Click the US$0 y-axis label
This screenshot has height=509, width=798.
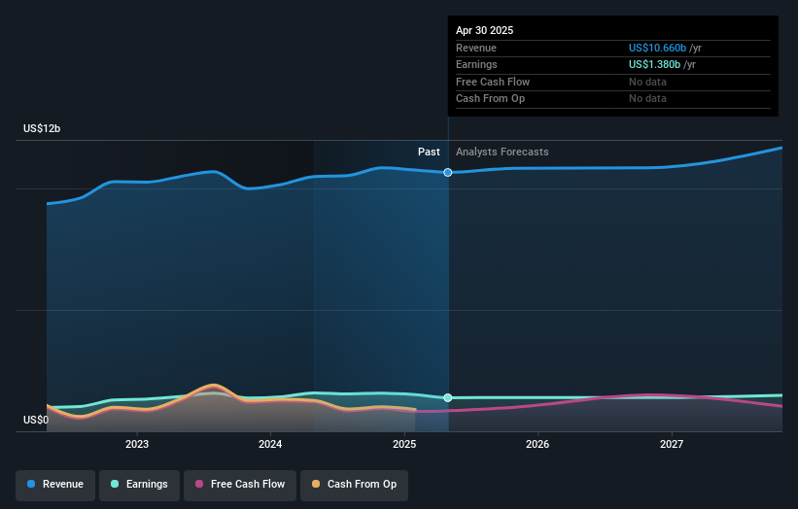[x=36, y=420]
